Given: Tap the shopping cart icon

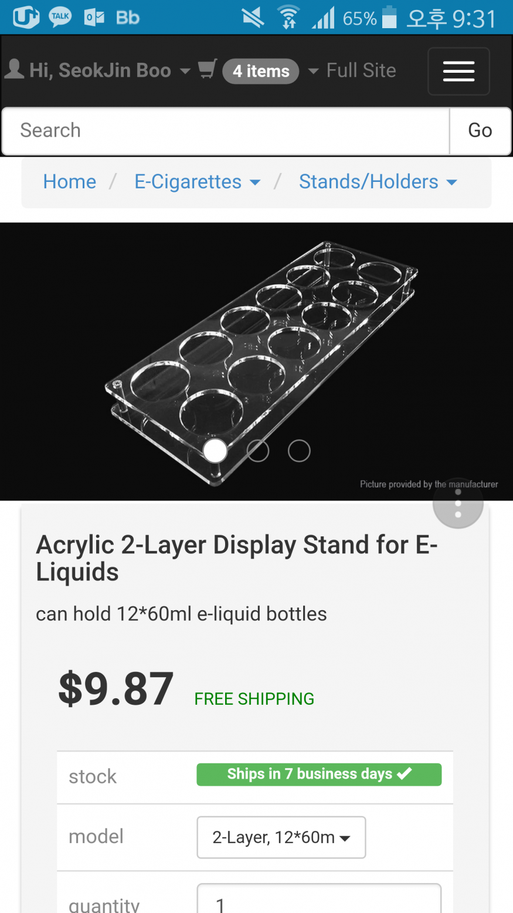Looking at the screenshot, I should [x=208, y=70].
